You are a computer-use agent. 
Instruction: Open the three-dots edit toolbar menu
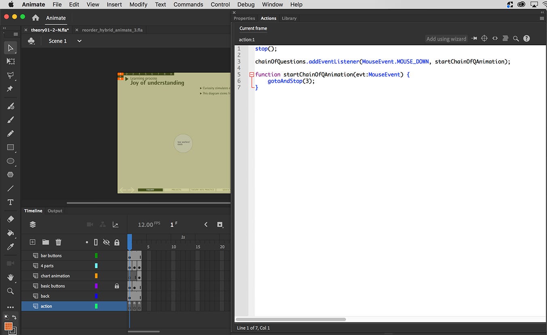[x=11, y=307]
